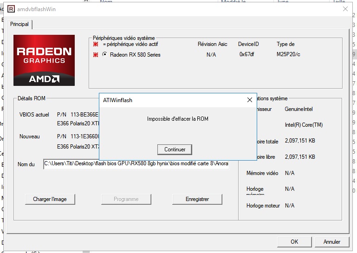Click the VBIOS actuel part number 113-BE366E

coord(84,115)
